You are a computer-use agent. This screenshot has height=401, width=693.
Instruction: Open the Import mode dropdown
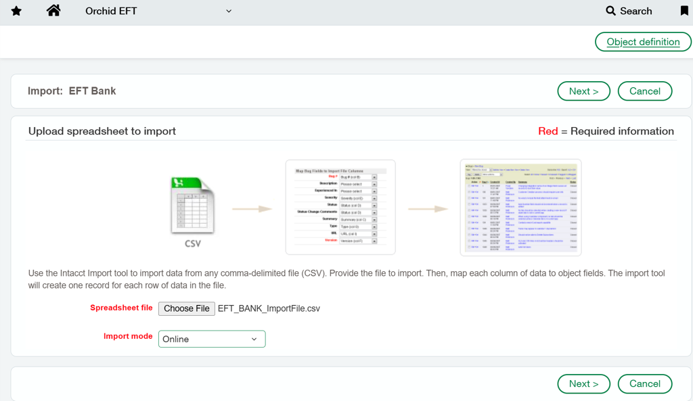click(x=212, y=339)
